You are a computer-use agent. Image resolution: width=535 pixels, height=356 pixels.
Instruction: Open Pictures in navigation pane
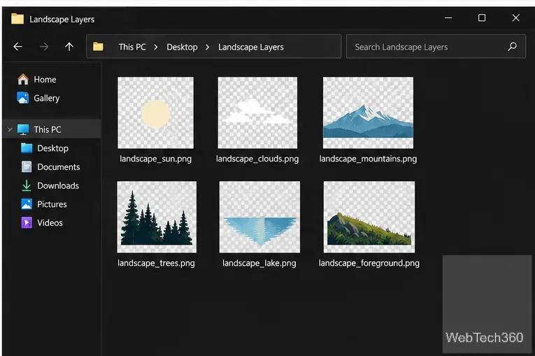52,204
